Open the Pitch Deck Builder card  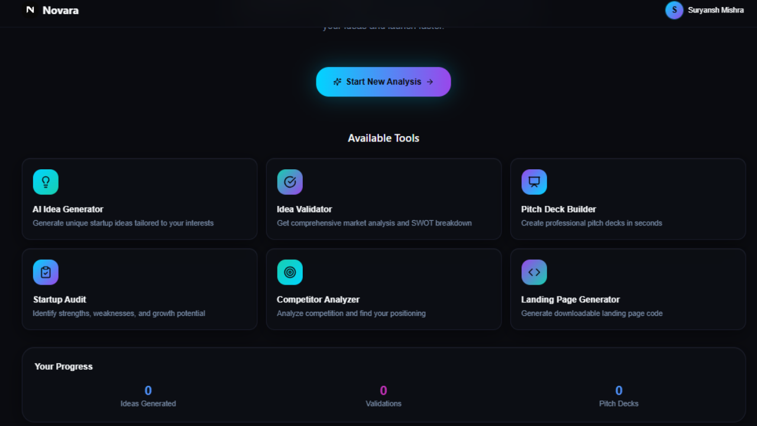(x=627, y=199)
